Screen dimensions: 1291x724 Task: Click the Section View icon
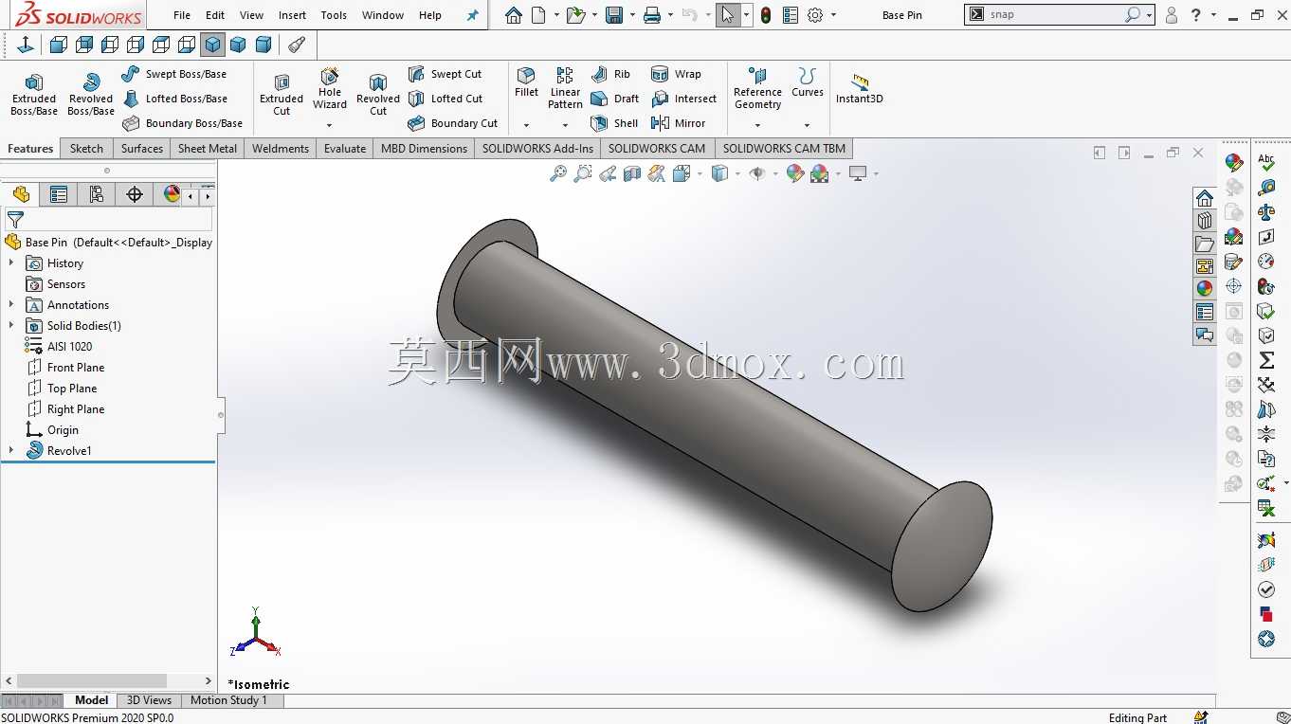tap(632, 173)
